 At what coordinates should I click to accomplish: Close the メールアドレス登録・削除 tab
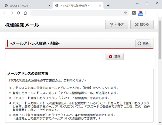pos(100,5)
